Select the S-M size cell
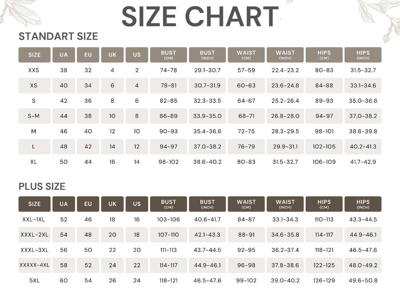This screenshot has height=293, width=400. pyautogui.click(x=34, y=116)
